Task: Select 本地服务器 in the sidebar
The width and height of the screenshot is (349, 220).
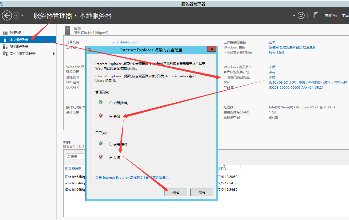Action: click(28, 40)
